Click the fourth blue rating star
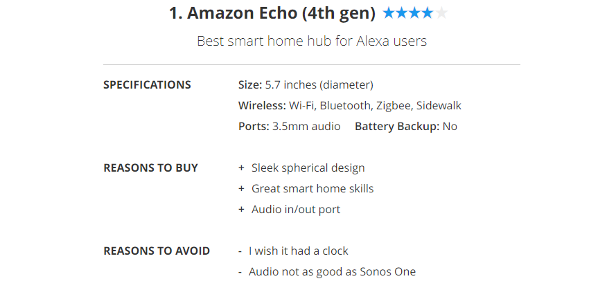Screen dimensions: 616x299 click(428, 12)
